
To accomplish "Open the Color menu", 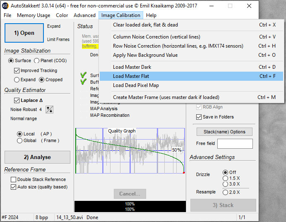I will point(62,15).
